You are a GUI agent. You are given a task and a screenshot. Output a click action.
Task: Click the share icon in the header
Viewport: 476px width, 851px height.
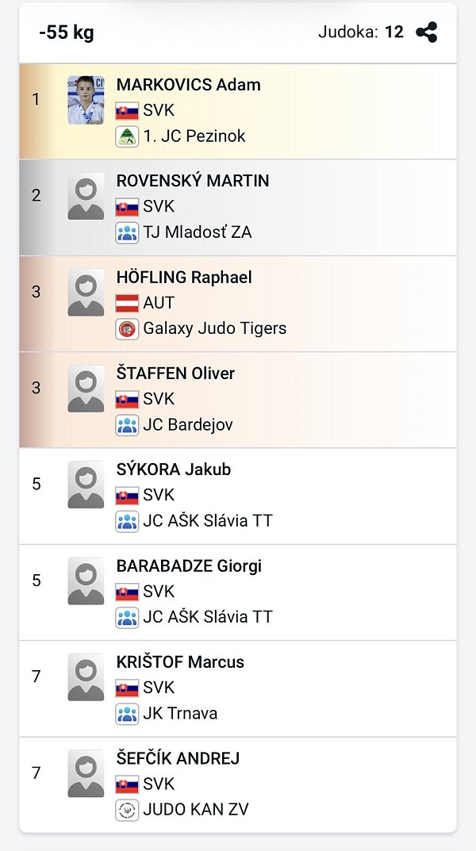pos(427,33)
